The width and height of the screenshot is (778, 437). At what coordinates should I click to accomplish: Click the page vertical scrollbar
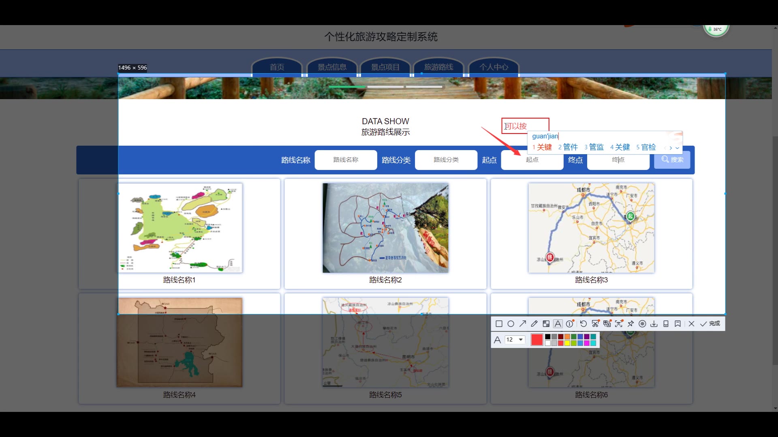pyautogui.click(x=775, y=251)
